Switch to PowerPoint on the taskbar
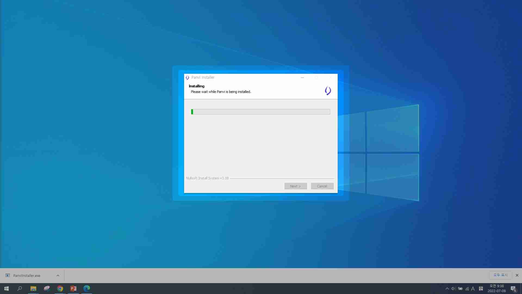 [73, 289]
